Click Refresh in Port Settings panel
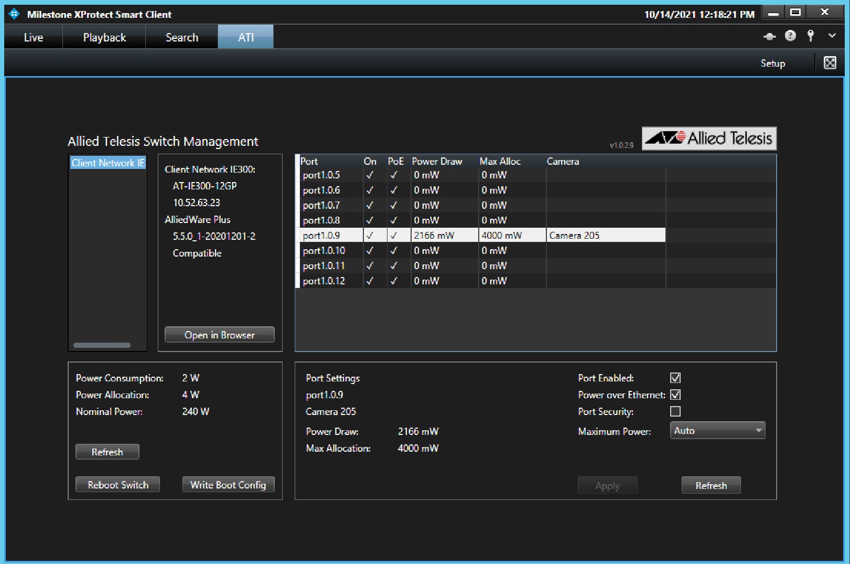Viewport: 850px width, 564px height. [711, 486]
